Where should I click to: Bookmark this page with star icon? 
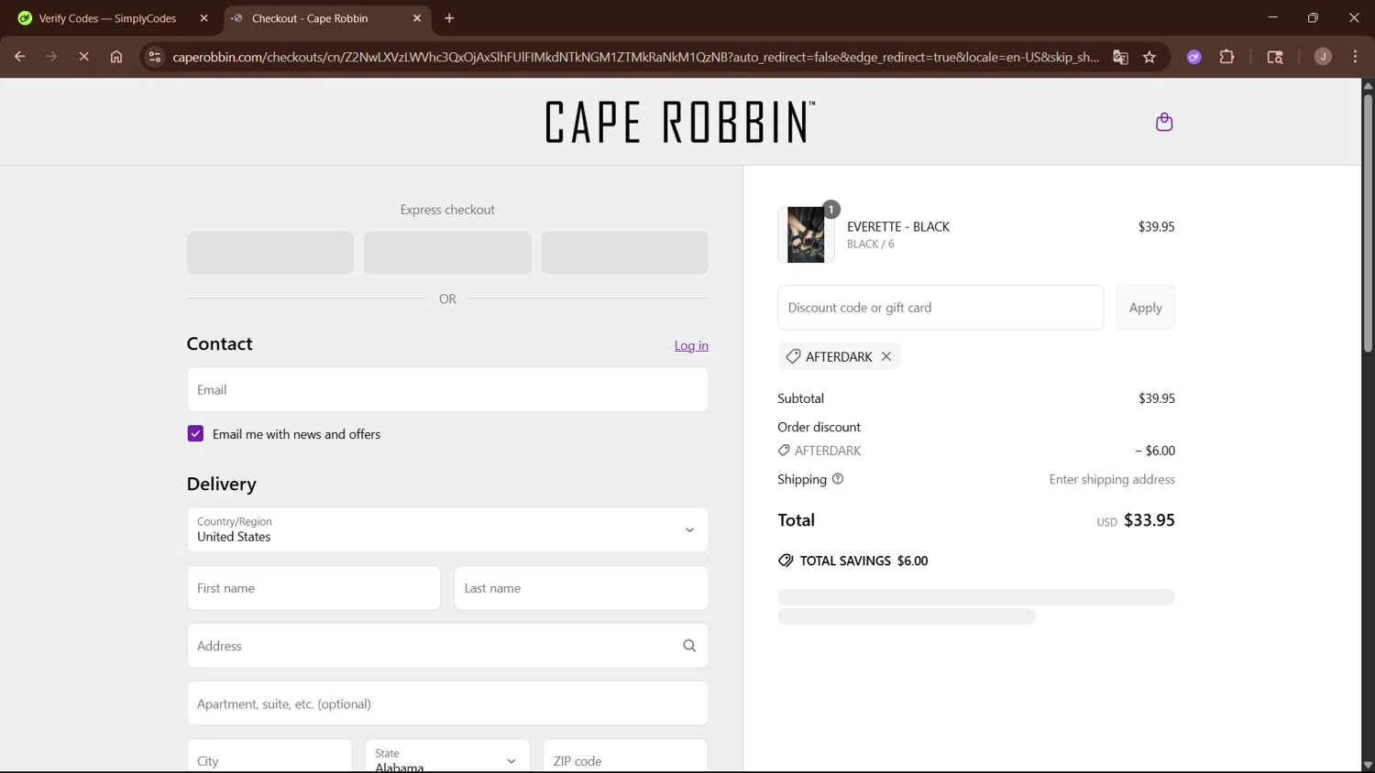tap(1149, 57)
